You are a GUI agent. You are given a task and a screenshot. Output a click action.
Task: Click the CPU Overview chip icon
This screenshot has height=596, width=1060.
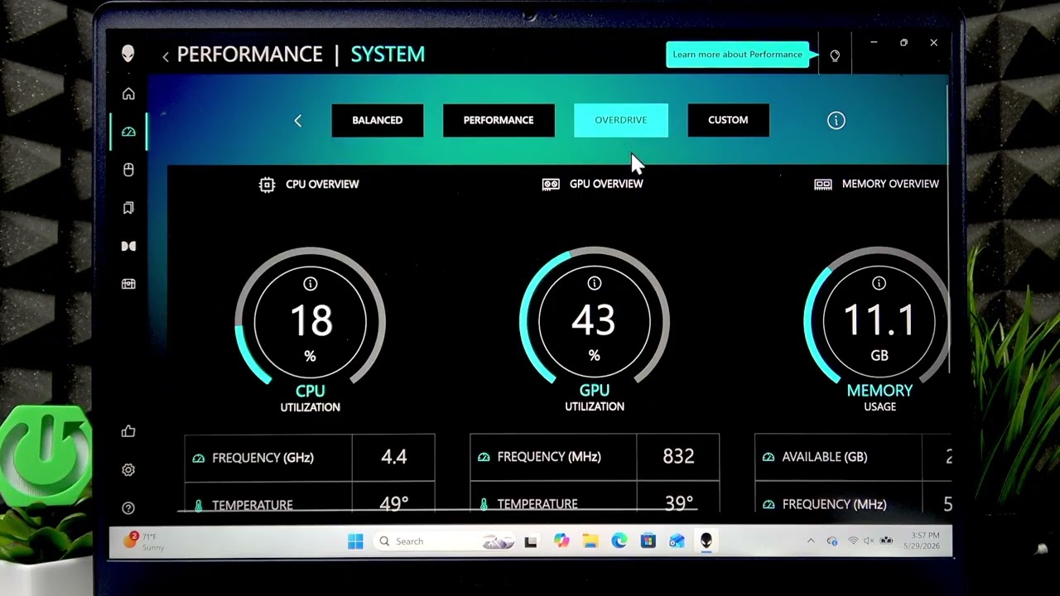coord(267,185)
